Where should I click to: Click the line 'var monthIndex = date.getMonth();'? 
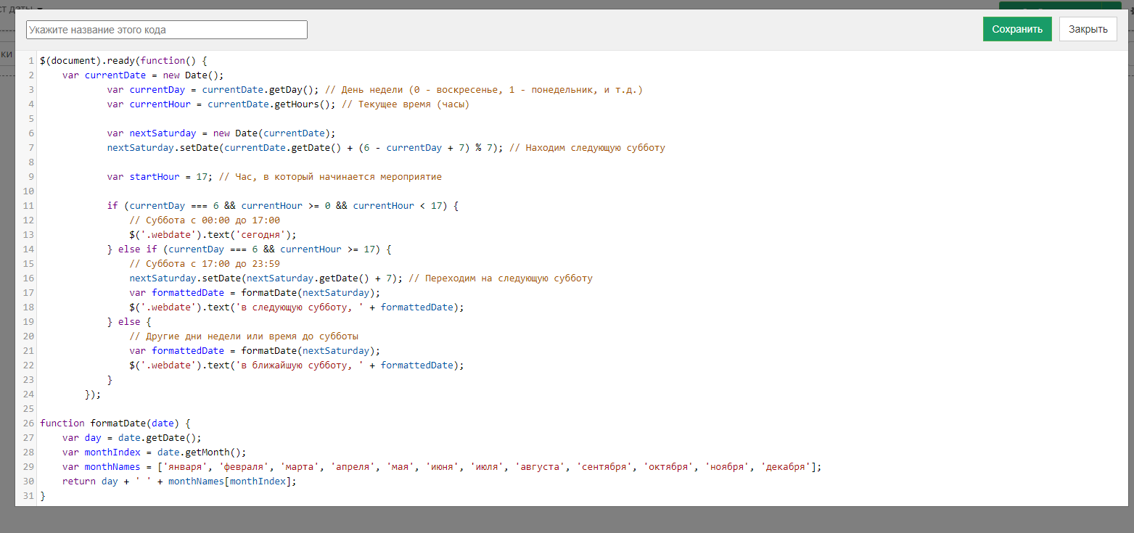click(x=155, y=453)
